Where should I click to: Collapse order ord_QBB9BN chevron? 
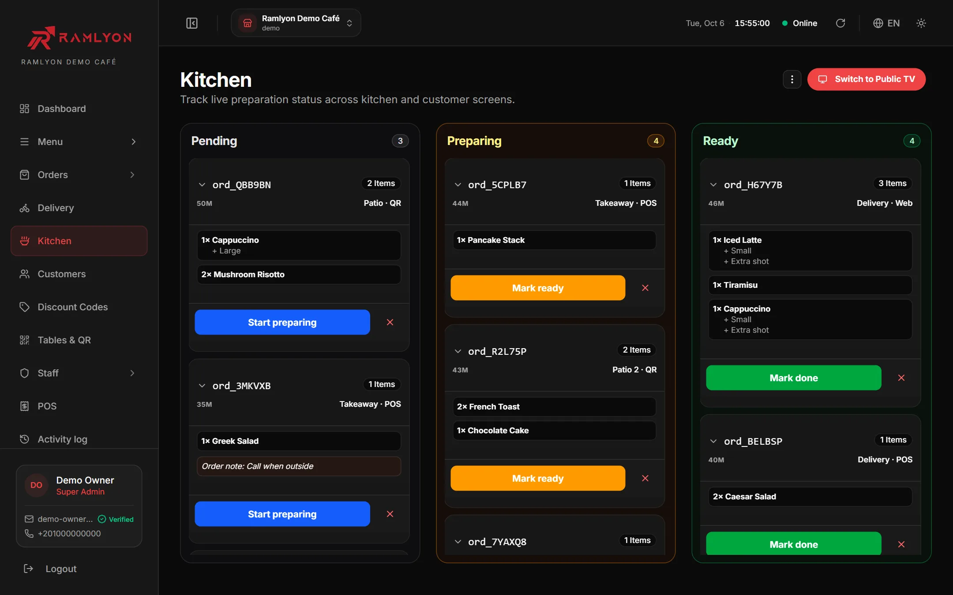point(202,185)
